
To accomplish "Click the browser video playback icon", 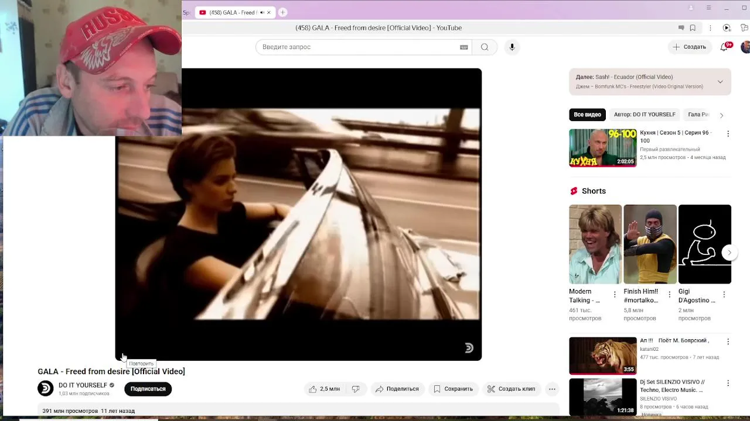I will [727, 27].
